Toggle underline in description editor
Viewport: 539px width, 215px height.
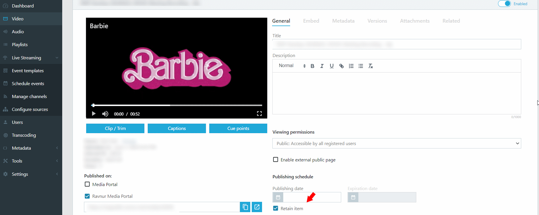[332, 66]
